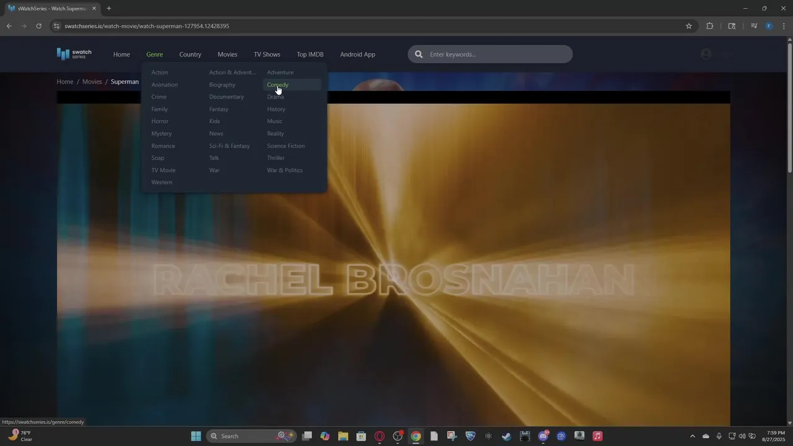Viewport: 793px width, 446px height.
Task: Open Copilot from the taskbar
Action: (325, 436)
